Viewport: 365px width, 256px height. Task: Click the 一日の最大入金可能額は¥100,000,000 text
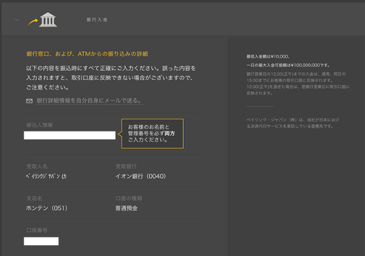[x=288, y=65]
